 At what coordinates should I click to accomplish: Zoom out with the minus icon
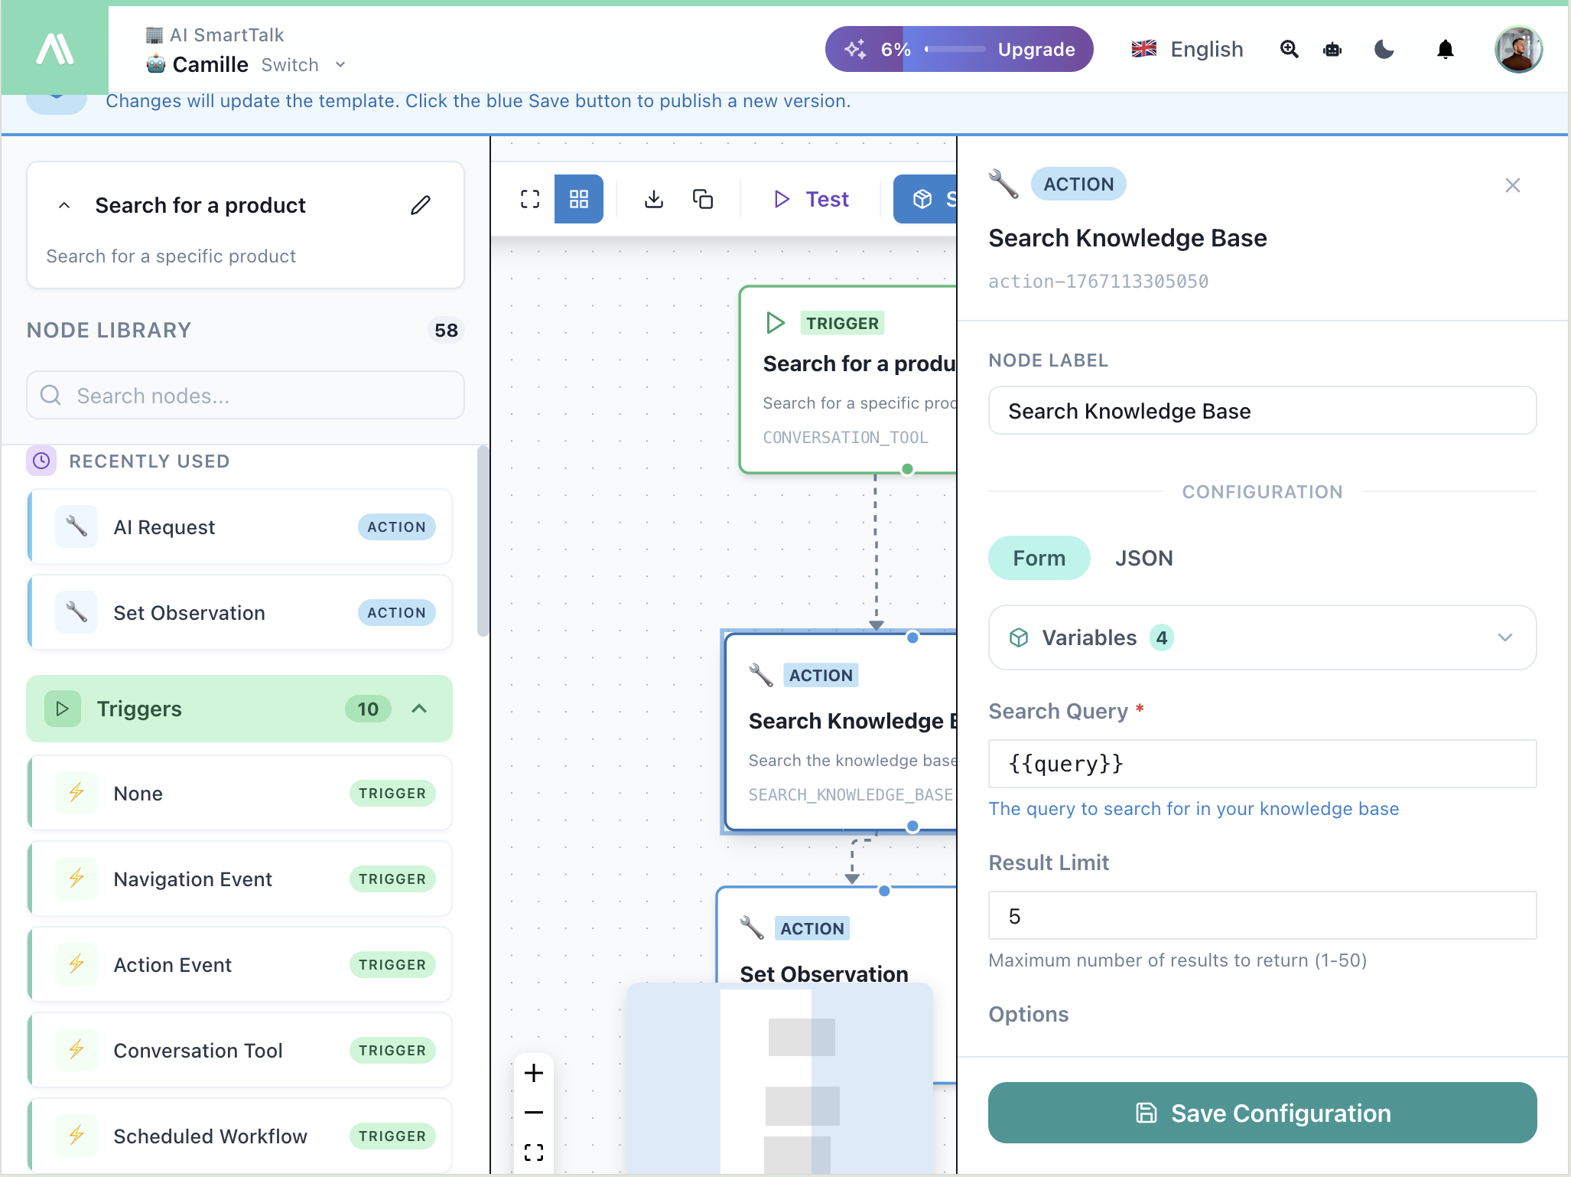pos(534,1112)
